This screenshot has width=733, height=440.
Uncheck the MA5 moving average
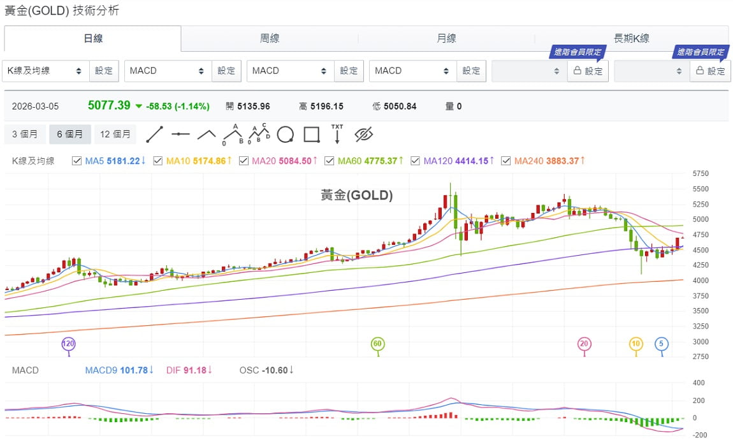tap(76, 161)
